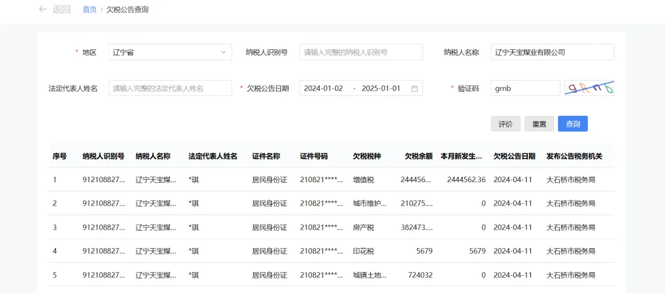Click the ID number cell in row 5
This screenshot has height=293, width=665.
[x=321, y=275]
